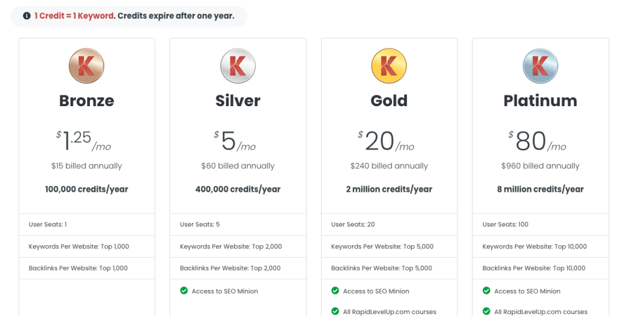Click Silver's 'Access to SEO Minion' text
This screenshot has width=636, height=316.
(x=225, y=291)
